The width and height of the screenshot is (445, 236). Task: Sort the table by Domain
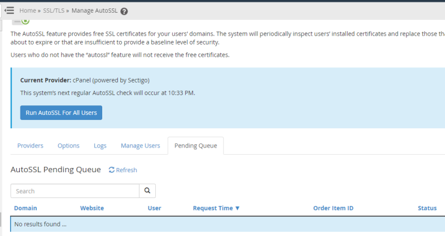pyautogui.click(x=25, y=208)
